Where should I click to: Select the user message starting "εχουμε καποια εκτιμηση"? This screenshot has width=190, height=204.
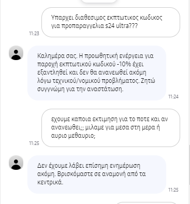tap(111, 128)
